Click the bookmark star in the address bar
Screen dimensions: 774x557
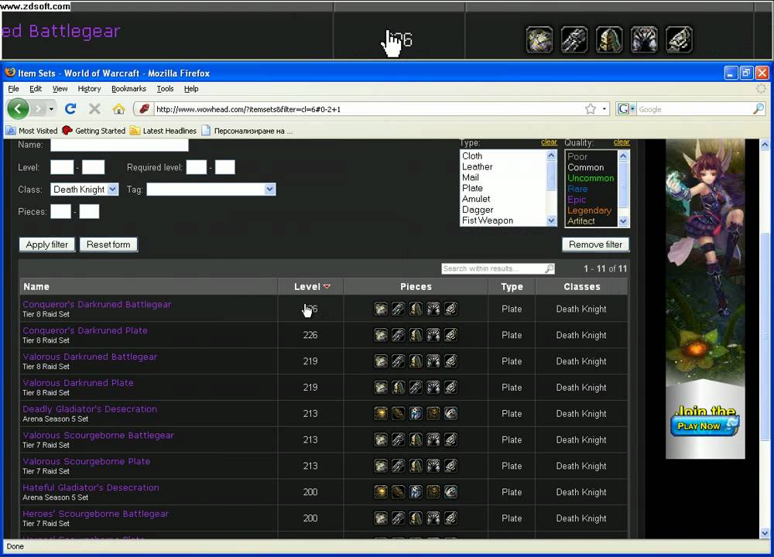point(591,109)
